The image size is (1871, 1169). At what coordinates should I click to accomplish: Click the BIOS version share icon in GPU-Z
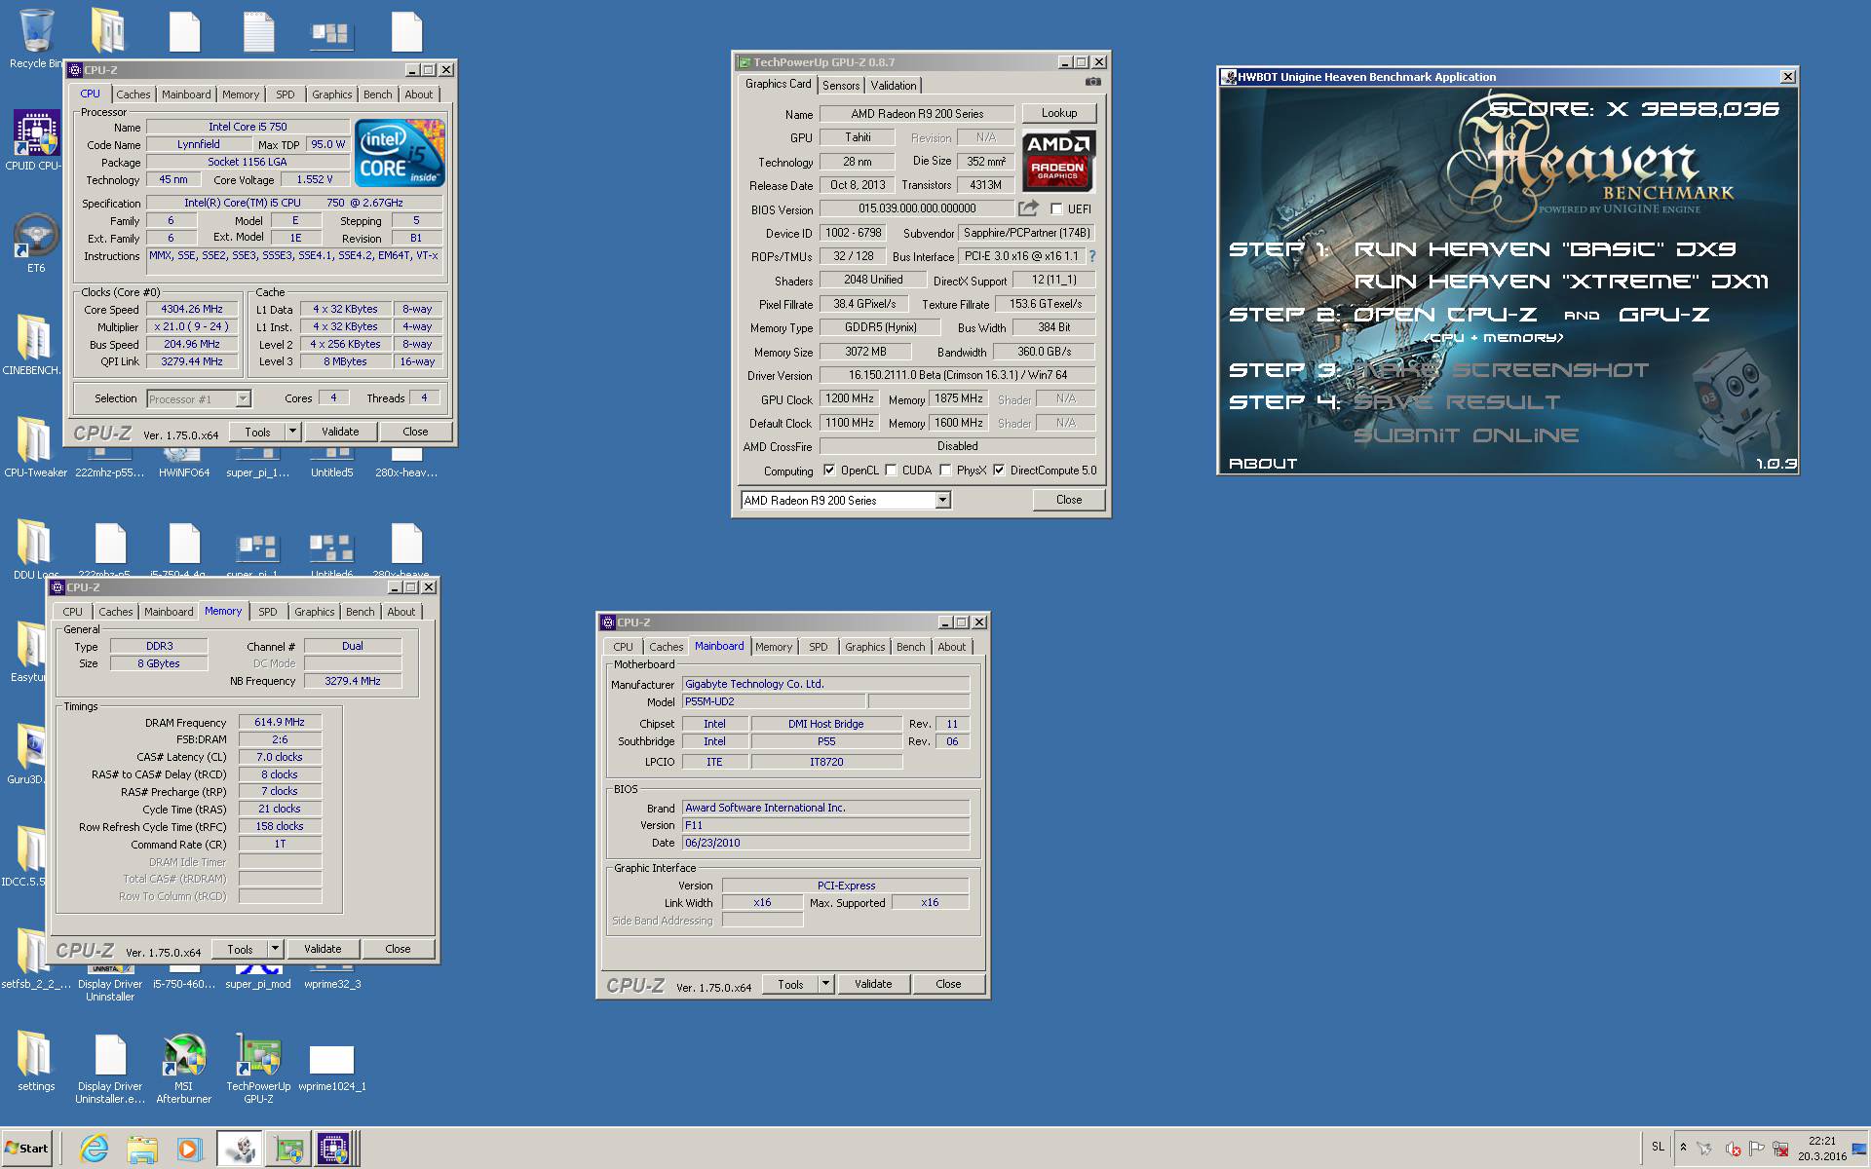[x=1028, y=208]
